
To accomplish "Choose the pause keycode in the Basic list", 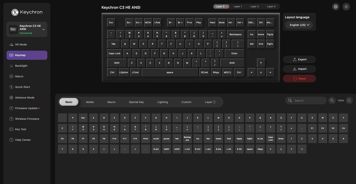I will (x=166, y=139).
